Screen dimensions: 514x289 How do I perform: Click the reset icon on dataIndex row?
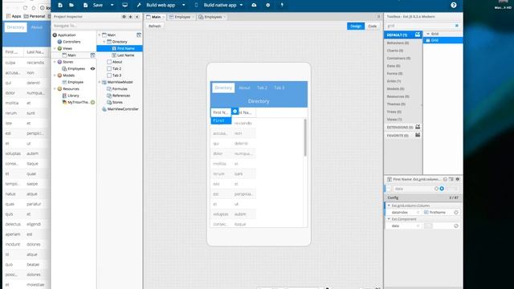[x=456, y=212]
